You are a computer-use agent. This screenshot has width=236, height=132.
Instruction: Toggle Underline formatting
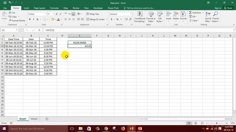pos(37,19)
